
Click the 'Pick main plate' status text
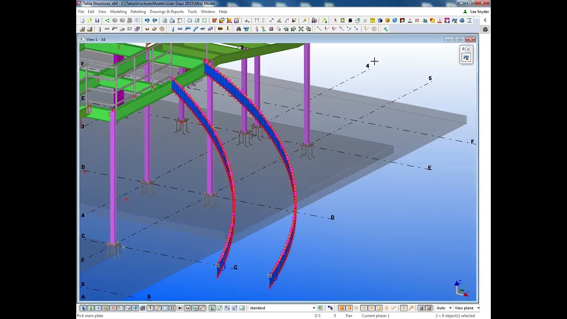[90, 316]
